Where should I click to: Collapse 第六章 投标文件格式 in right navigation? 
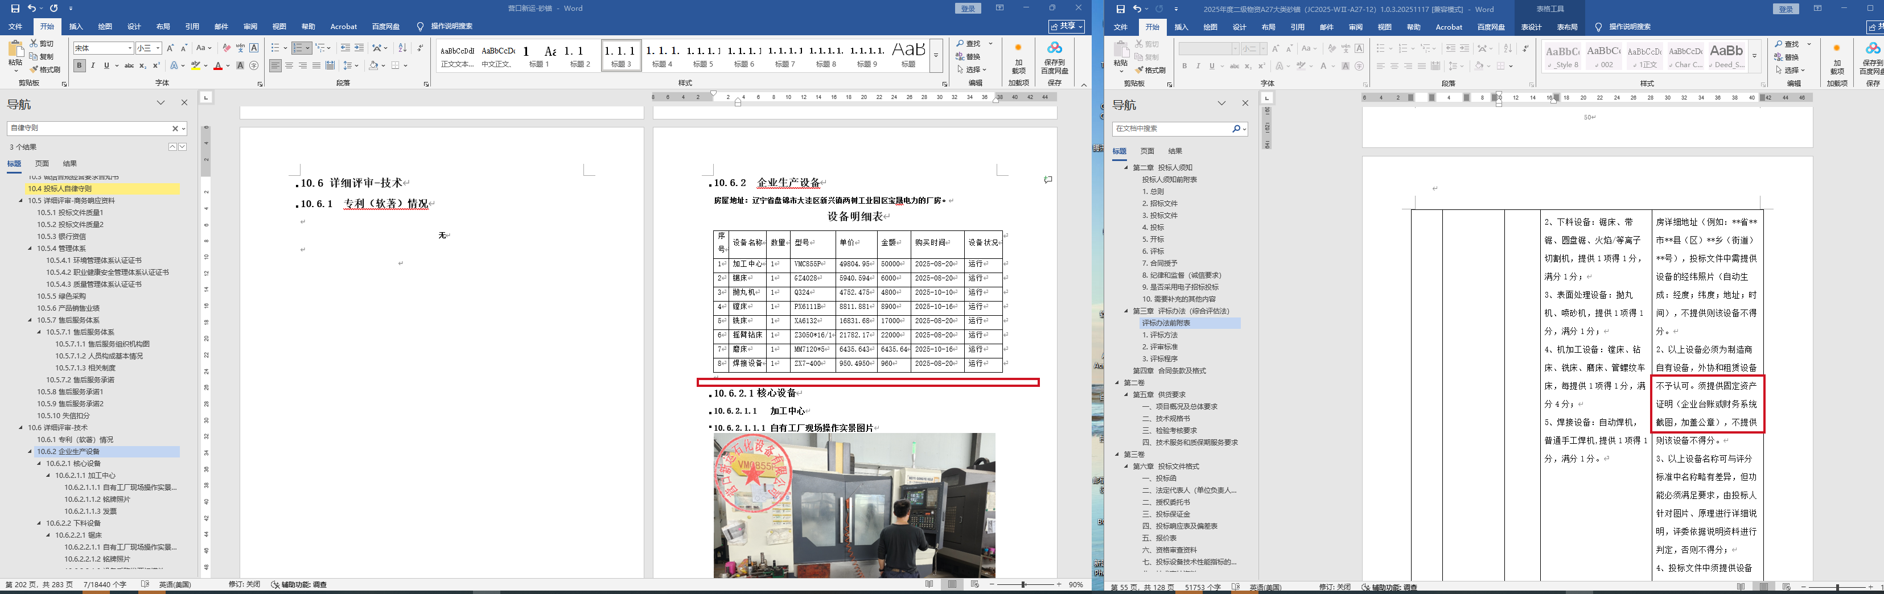point(1126,467)
